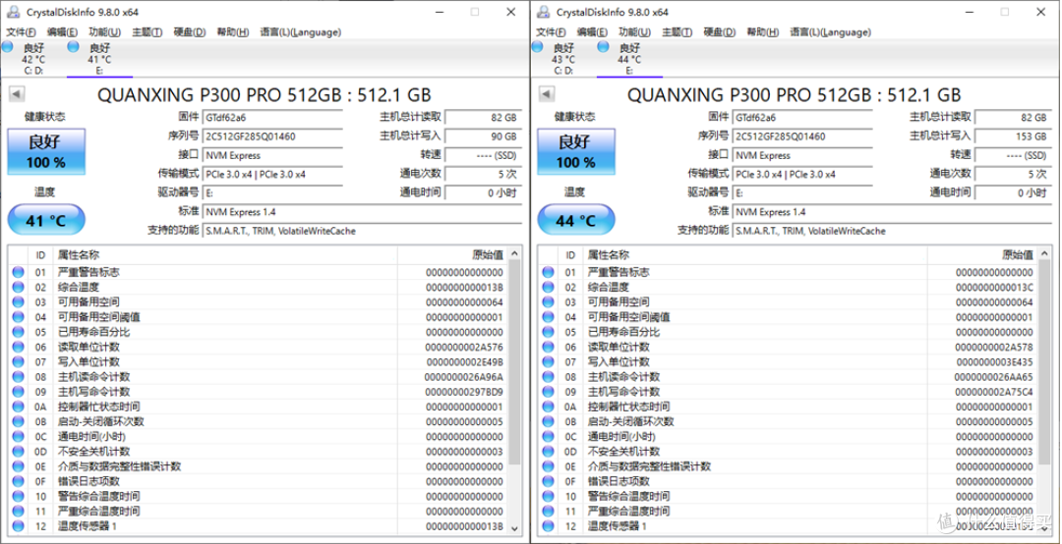The image size is (1062, 544).
Task: Click status orb for 01 严重警告标志, left window
Action: tap(18, 272)
